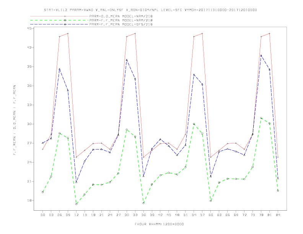This screenshot has height=234, width=303.
Task: Click the green circle marker at forecast hour 78
Action: pos(261,118)
